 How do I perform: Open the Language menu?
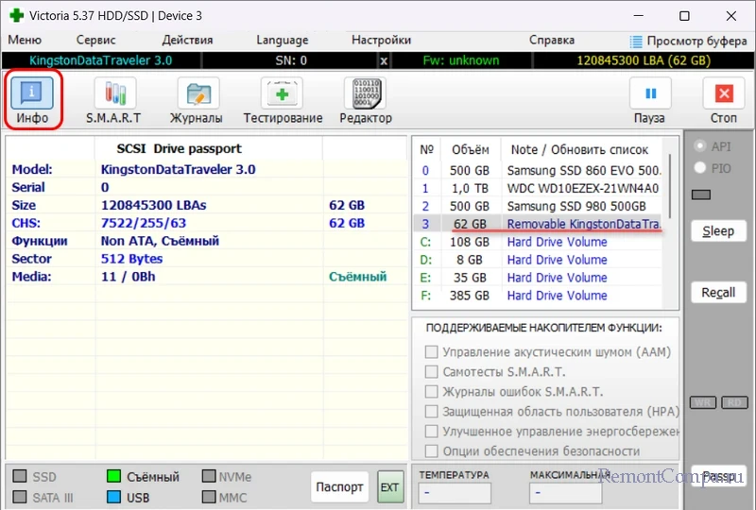(282, 40)
